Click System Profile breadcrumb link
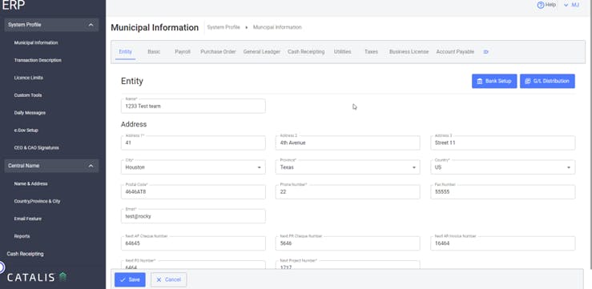The height and width of the screenshot is (289, 592). pyautogui.click(x=224, y=27)
